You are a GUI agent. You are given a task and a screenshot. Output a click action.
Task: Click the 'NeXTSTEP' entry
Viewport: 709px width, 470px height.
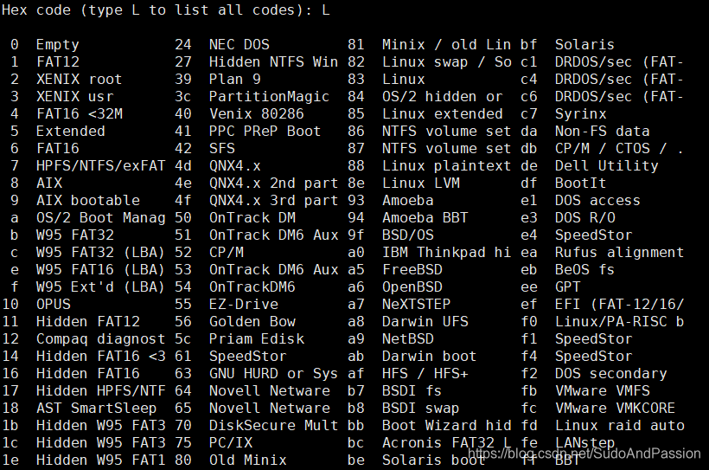[416, 305]
